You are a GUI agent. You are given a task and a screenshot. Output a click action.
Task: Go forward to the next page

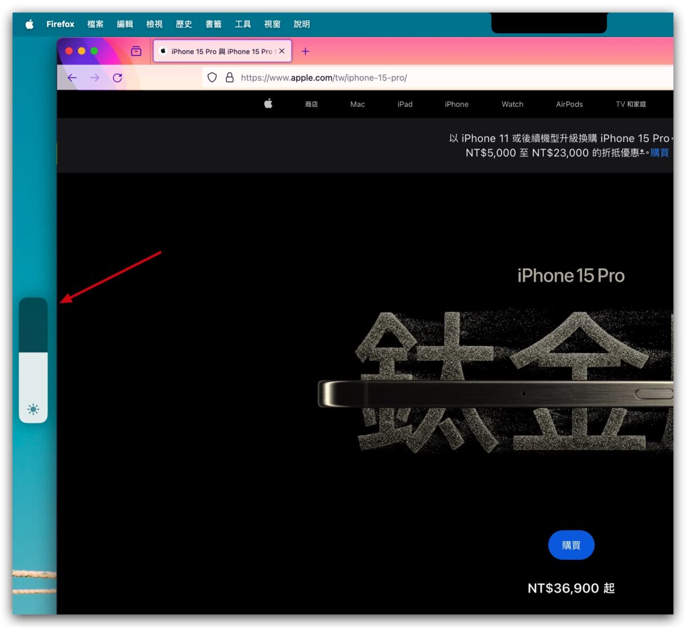tap(95, 78)
